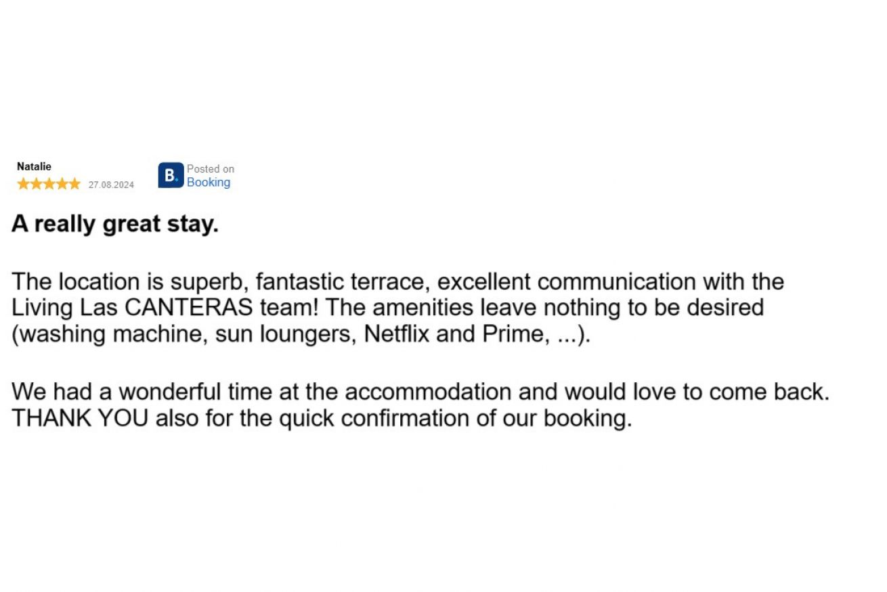Click the reviewer name Natalie
Screen dimensions: 887x592
pyautogui.click(x=34, y=166)
